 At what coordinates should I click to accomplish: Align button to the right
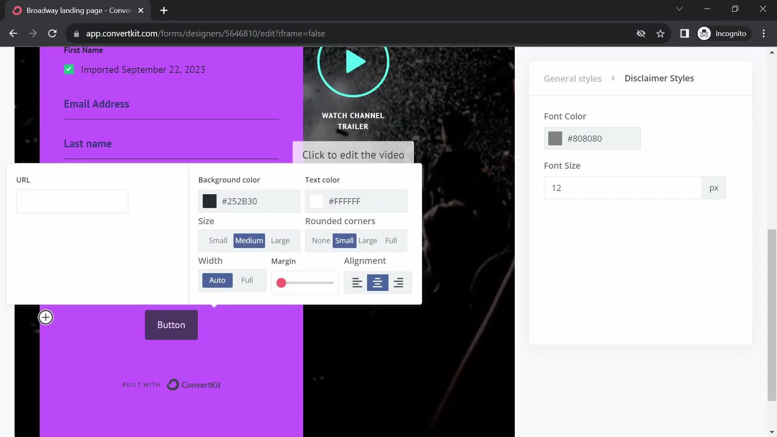399,282
